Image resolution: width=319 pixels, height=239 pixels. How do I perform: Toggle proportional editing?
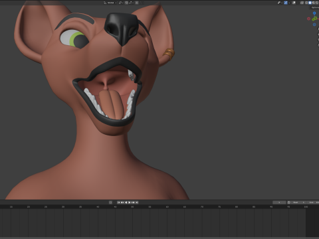[137, 3]
